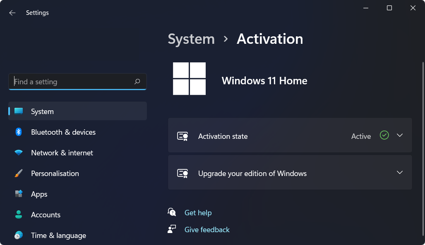
Task: Click the Give feedback icon
Action: click(172, 229)
